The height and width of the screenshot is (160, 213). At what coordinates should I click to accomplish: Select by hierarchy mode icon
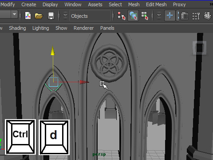[122, 16]
